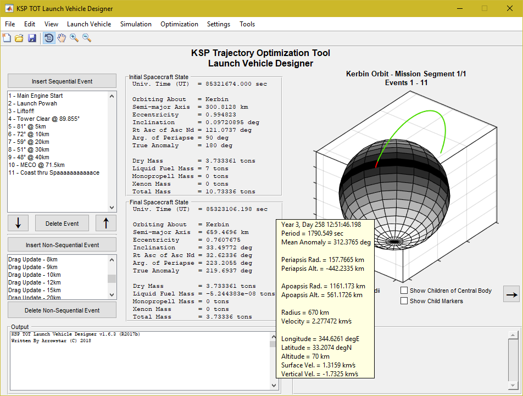Click the sequential event list scroll-up arrow
Image resolution: width=523 pixels, height=396 pixels.
(112, 96)
